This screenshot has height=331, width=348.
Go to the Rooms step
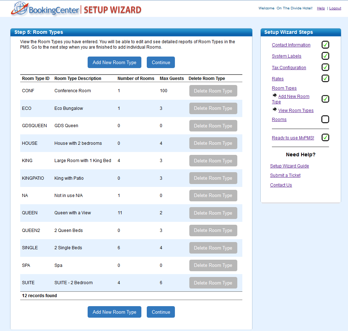pos(279,120)
